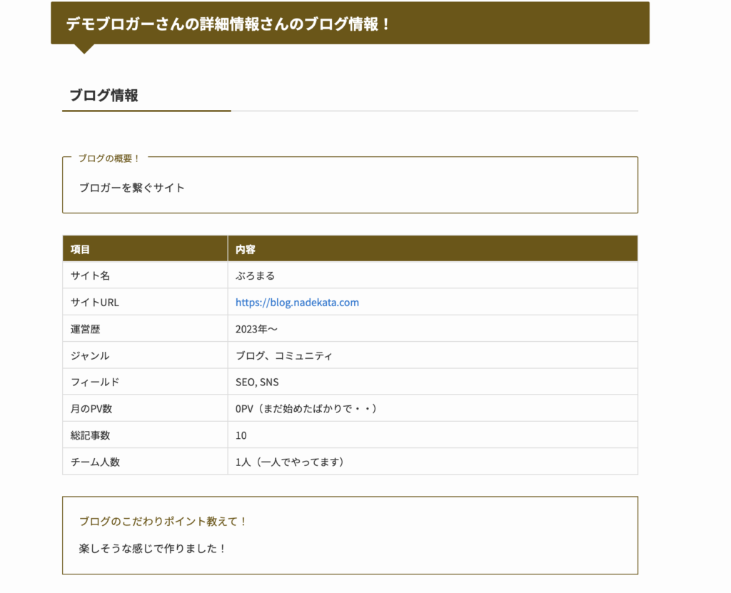
Task: Click the 0PV monthly pageviews value
Action: (306, 409)
